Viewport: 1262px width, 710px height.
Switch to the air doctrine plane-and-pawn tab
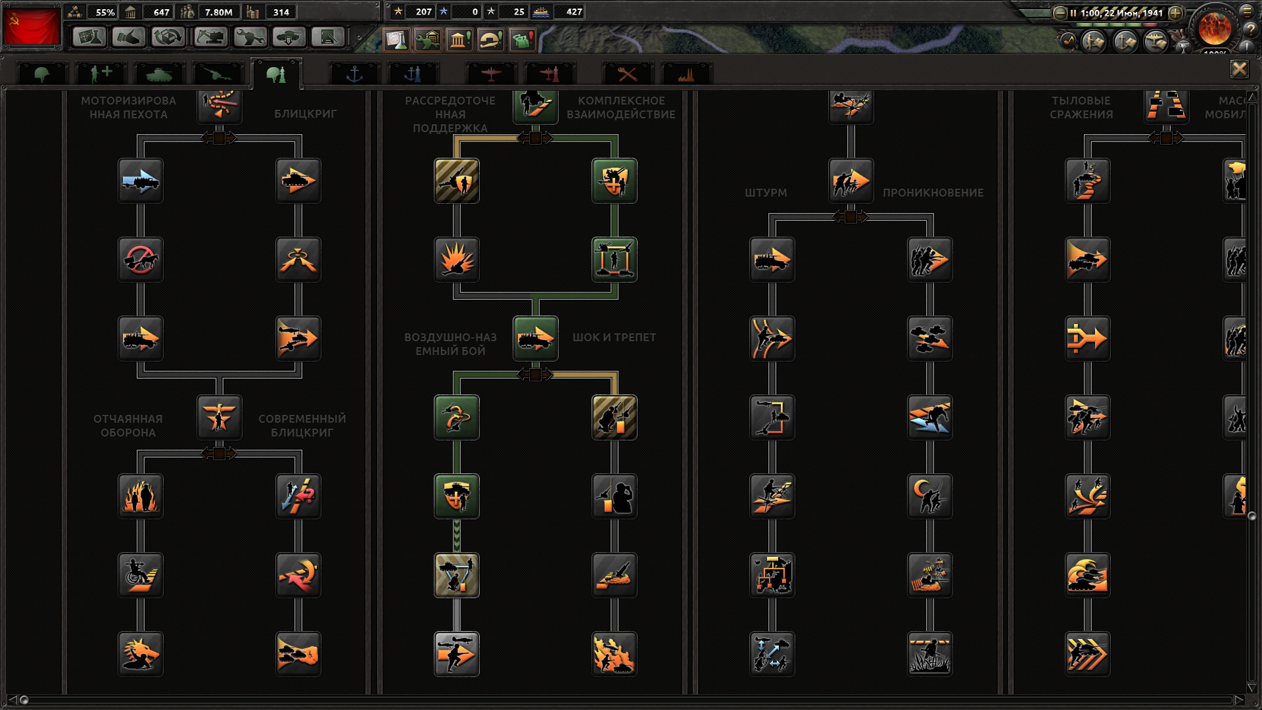tap(549, 74)
